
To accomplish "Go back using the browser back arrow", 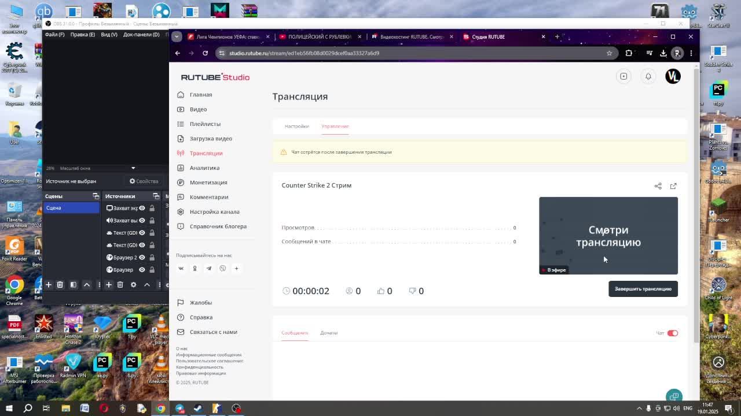I will pos(178,53).
